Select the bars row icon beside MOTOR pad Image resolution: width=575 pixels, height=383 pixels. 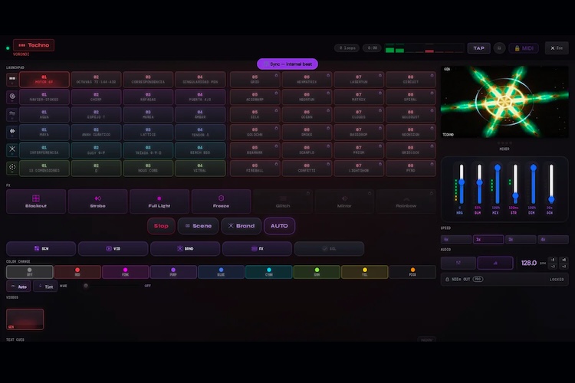pos(12,79)
